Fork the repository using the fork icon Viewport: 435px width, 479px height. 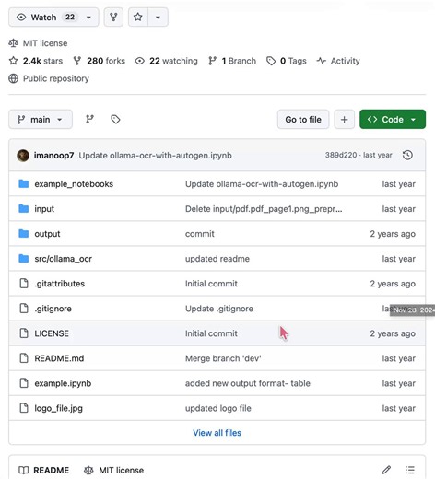click(113, 18)
